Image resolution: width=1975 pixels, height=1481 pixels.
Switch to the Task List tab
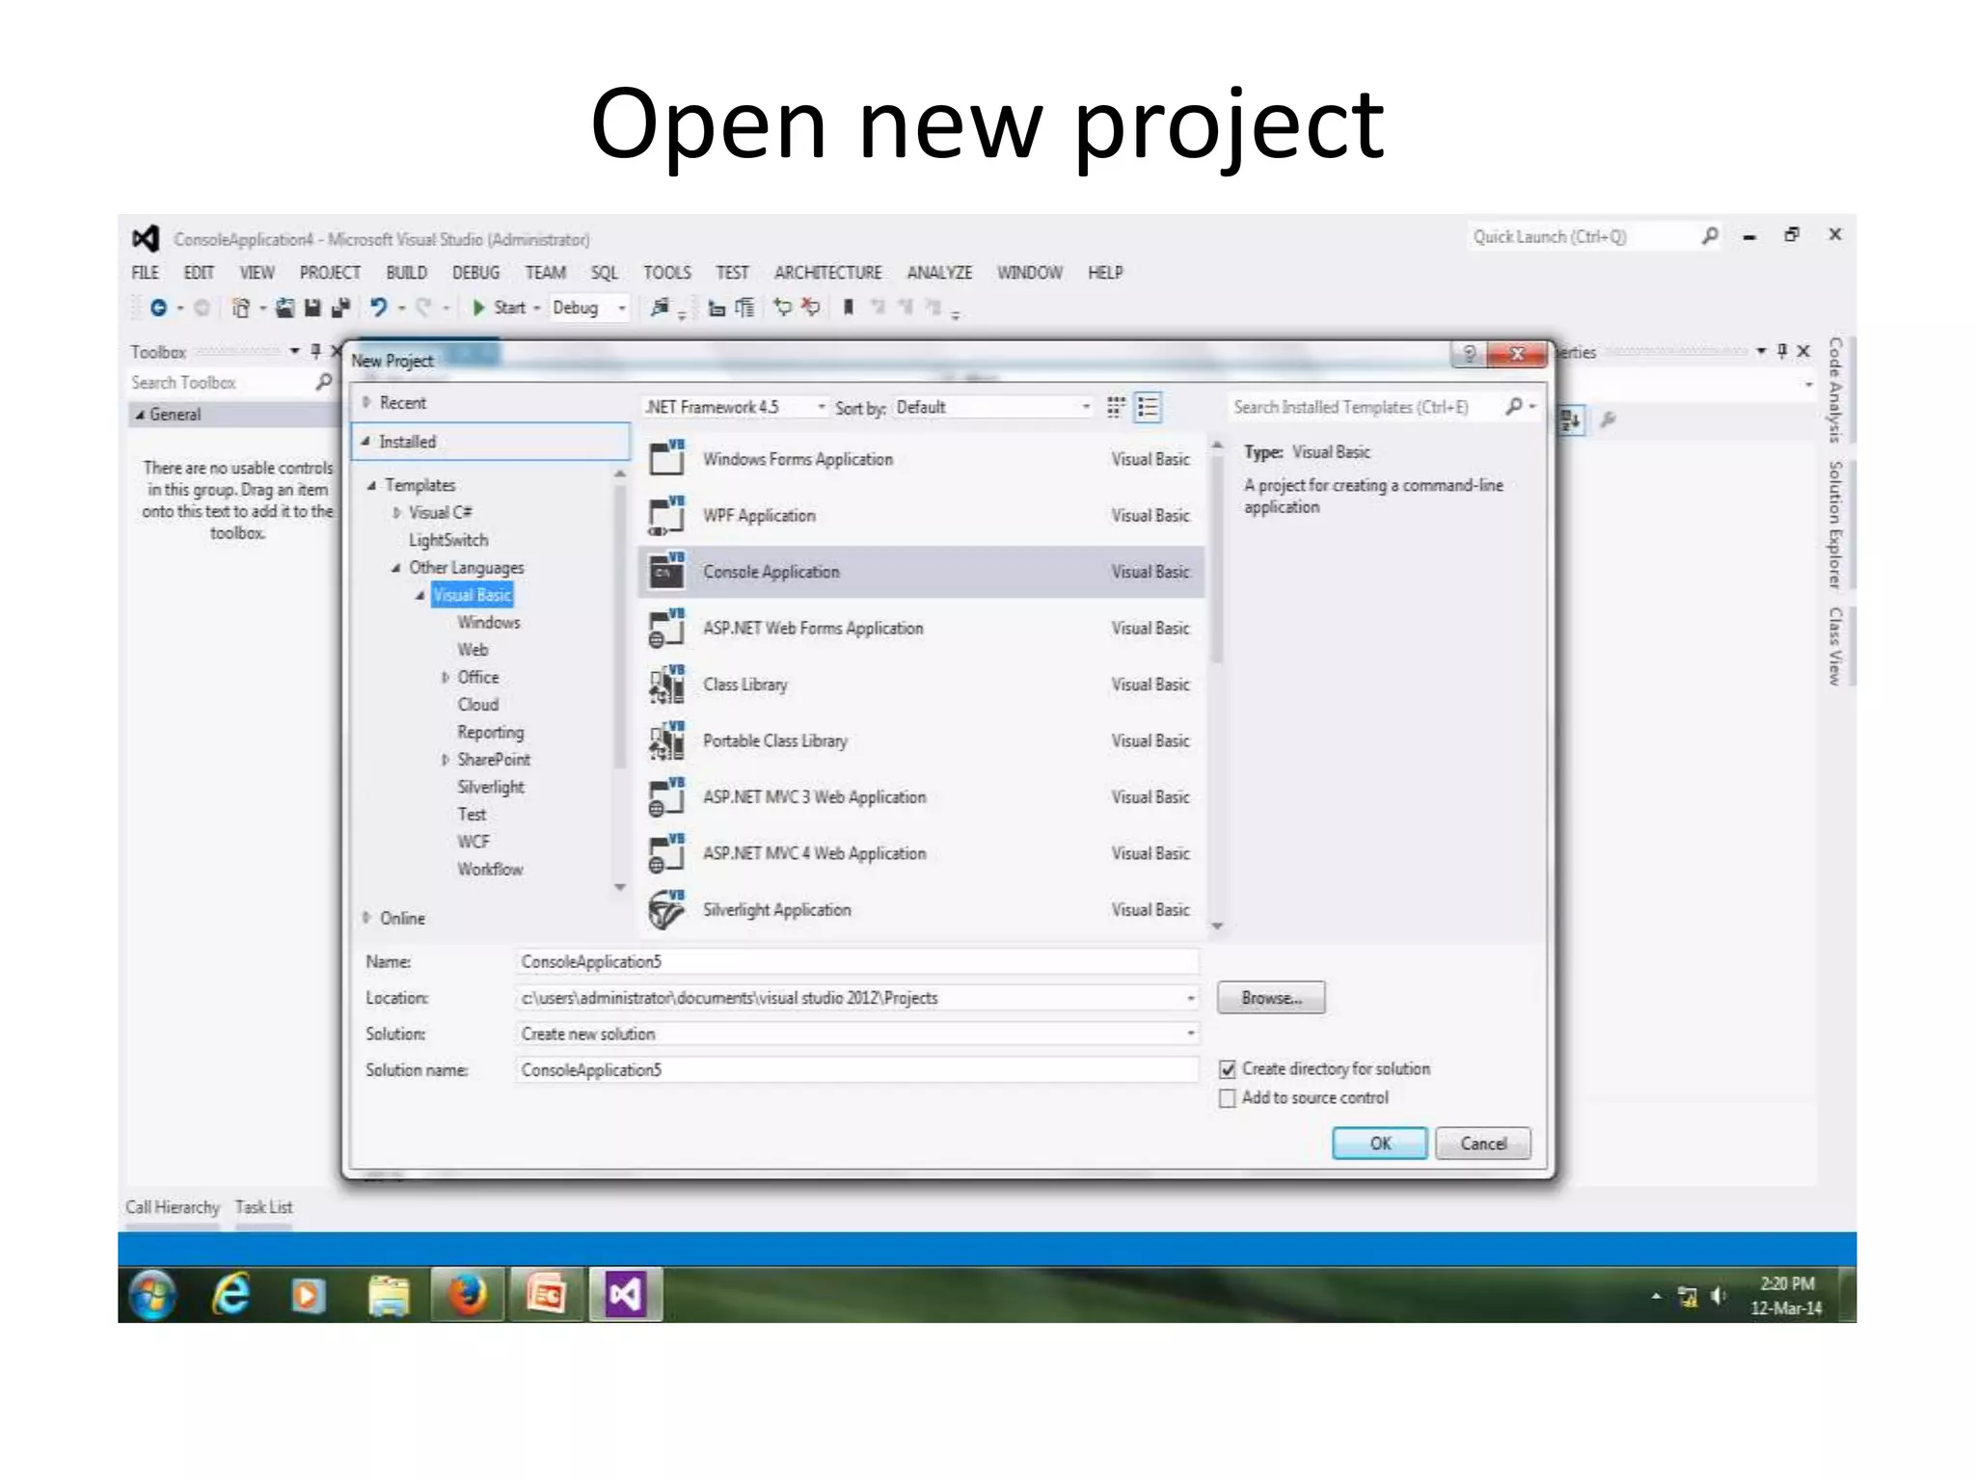263,1207
